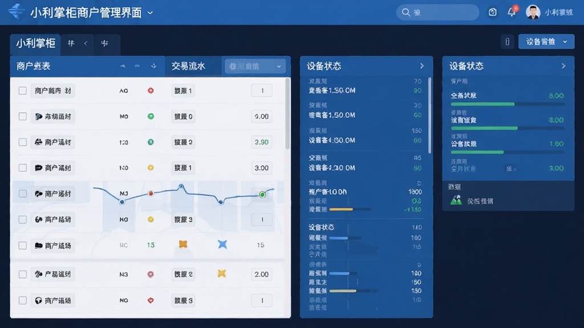
Task: Select the 商户列表 tab header
Action: point(34,66)
